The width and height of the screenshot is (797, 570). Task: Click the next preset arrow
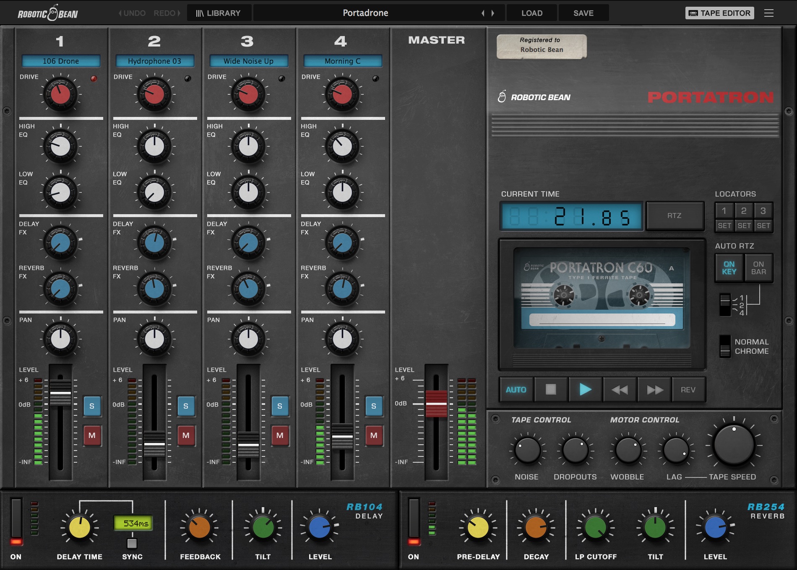coord(493,13)
